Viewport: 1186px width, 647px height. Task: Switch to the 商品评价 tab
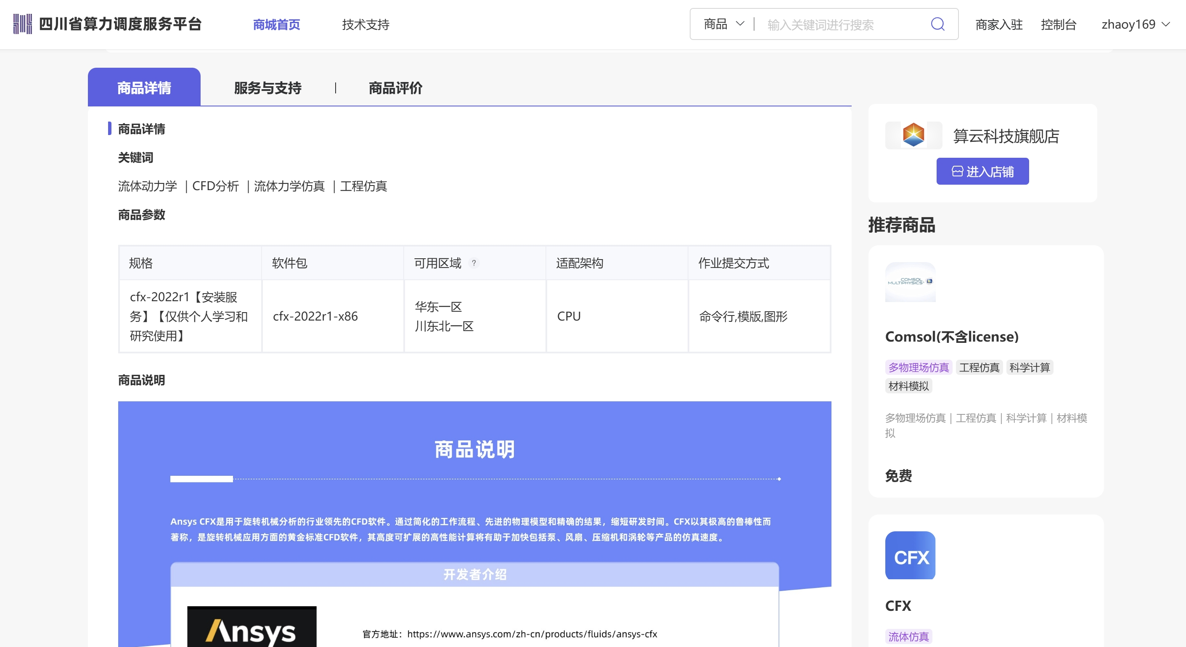(395, 88)
